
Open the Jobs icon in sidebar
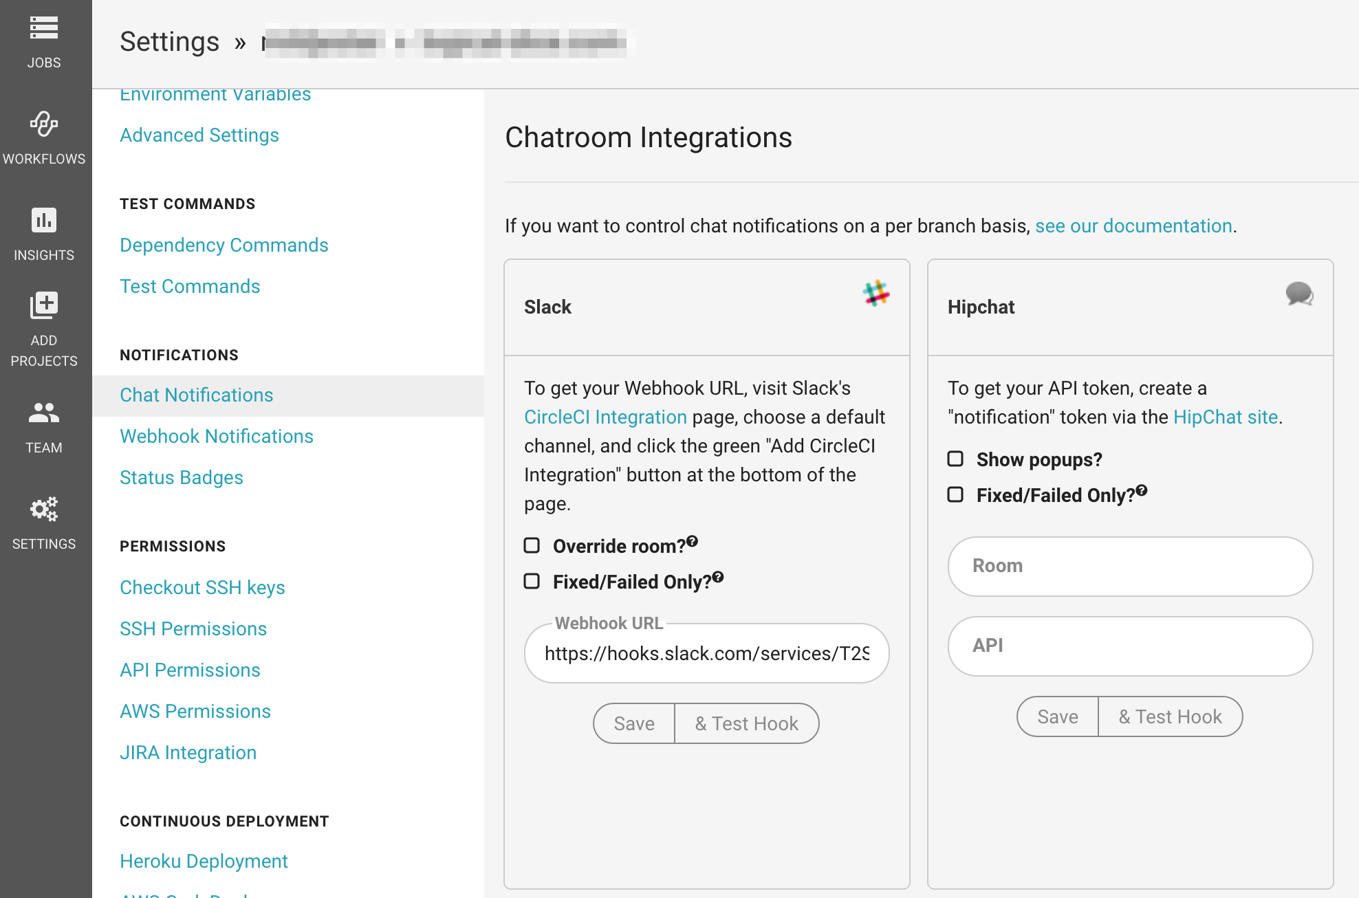click(x=44, y=28)
